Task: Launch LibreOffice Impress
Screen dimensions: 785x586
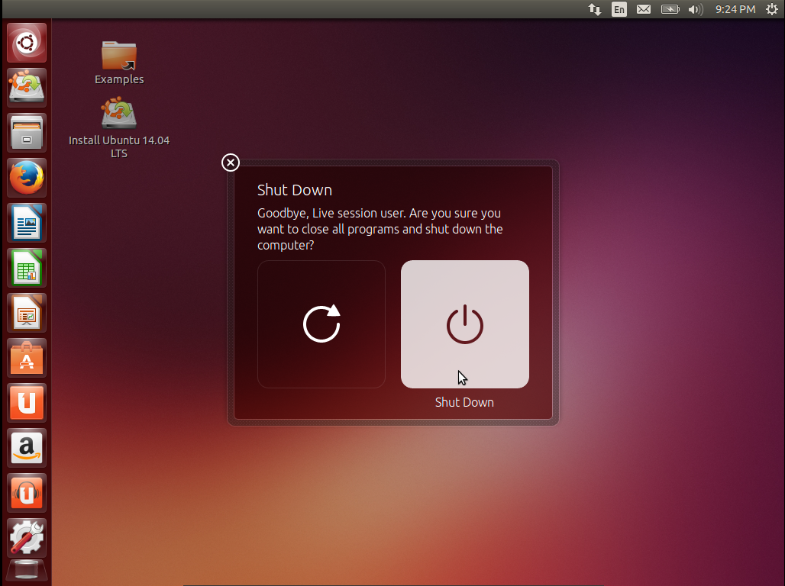Action: (x=26, y=313)
